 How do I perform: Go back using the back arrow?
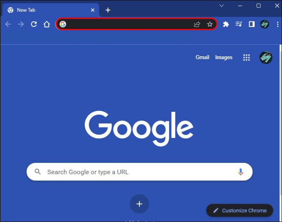(8, 24)
